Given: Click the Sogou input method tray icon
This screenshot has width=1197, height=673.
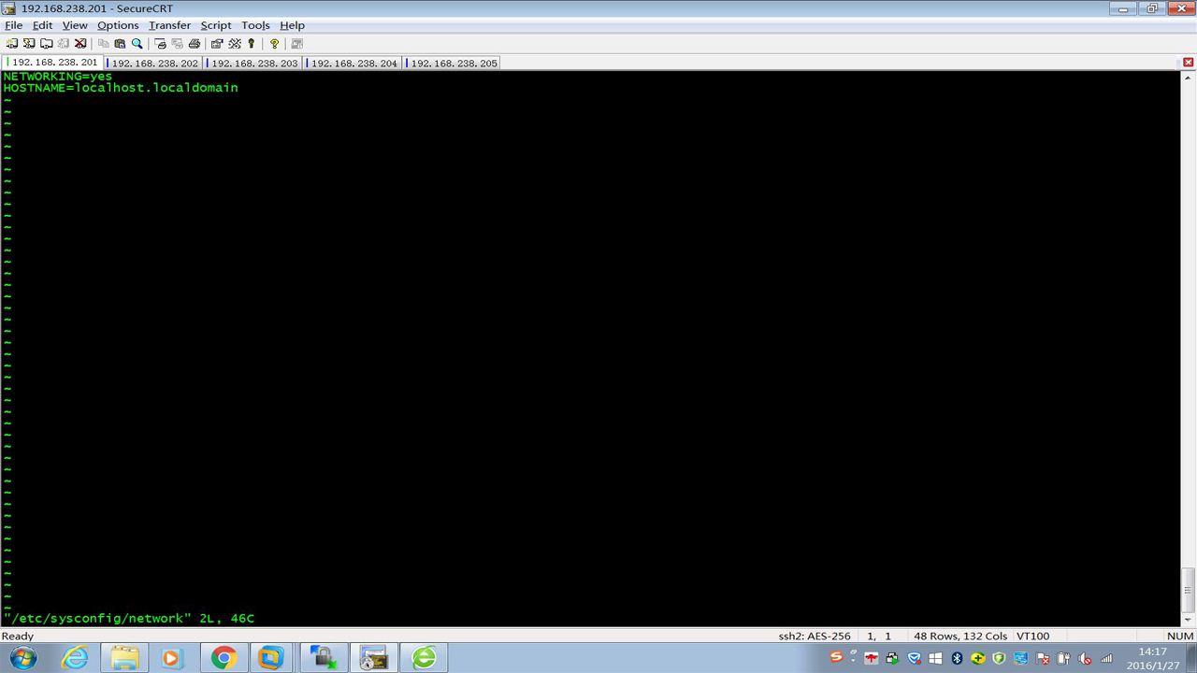Looking at the screenshot, I should [x=837, y=658].
